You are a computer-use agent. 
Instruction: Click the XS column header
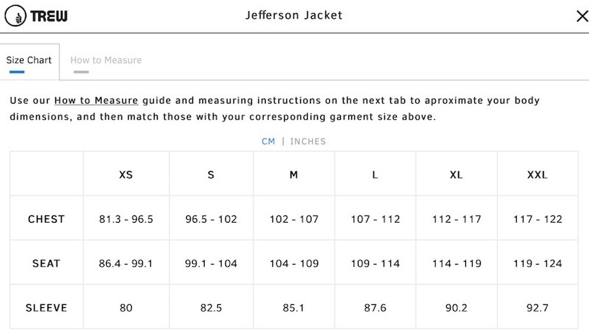pos(126,174)
